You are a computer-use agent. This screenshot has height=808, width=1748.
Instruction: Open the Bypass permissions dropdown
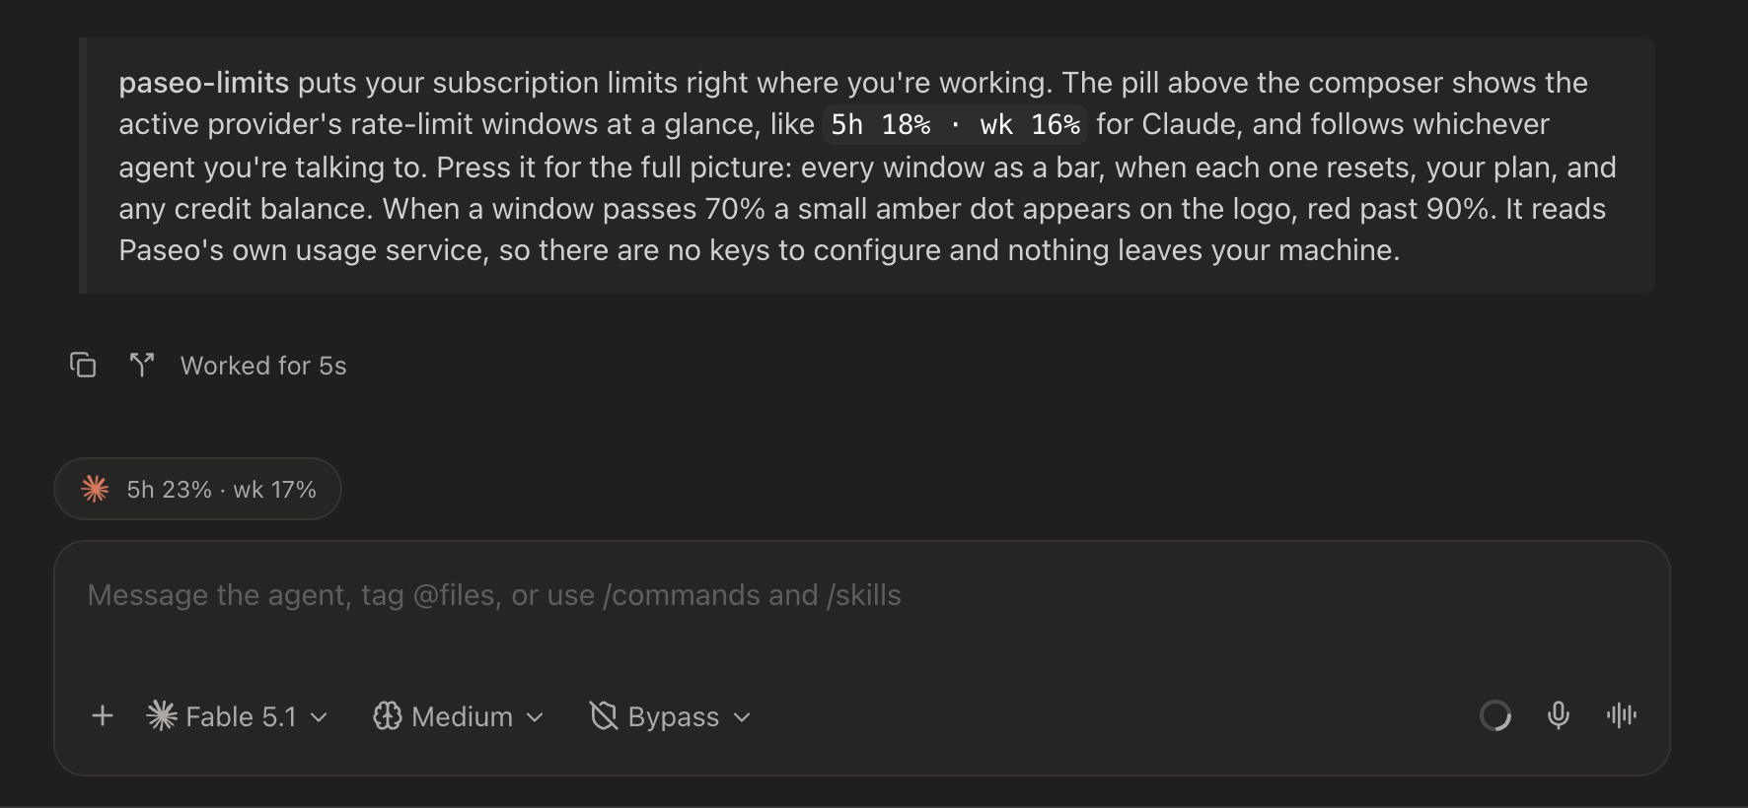coord(671,716)
